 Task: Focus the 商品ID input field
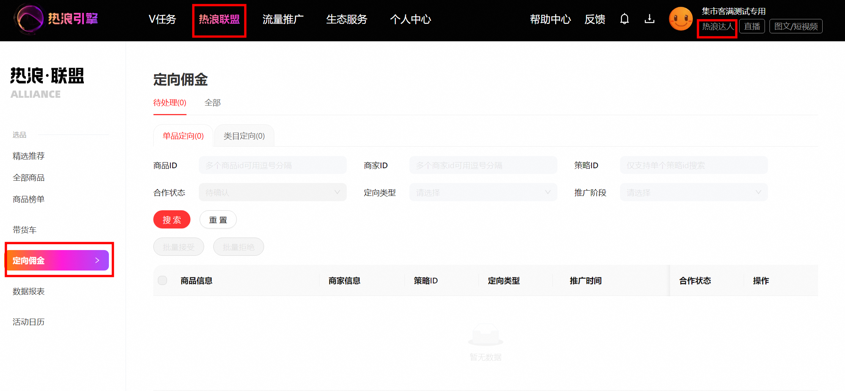[272, 165]
